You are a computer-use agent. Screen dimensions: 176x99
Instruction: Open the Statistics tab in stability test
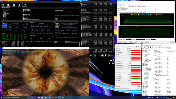(144, 13)
